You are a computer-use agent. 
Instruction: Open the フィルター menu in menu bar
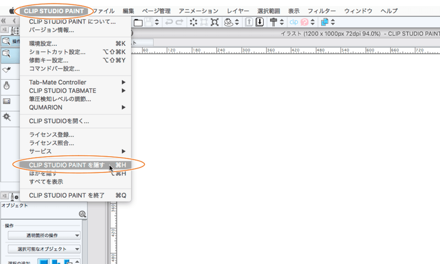[x=321, y=11]
